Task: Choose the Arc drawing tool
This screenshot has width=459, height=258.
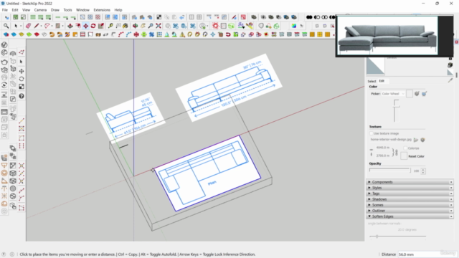Action: (x=47, y=26)
